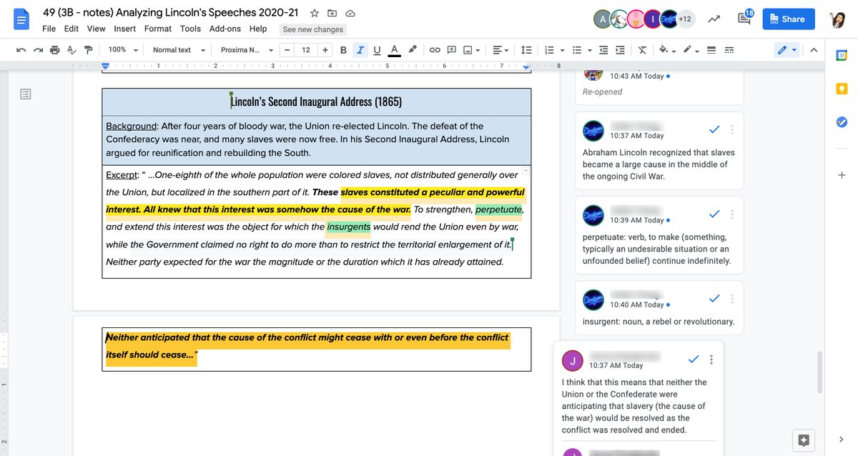Open Google Tasks in the side panel
Screen dimensions: 858x456
tap(842, 122)
